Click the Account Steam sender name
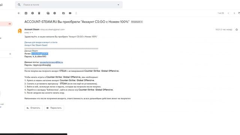 (32, 29)
